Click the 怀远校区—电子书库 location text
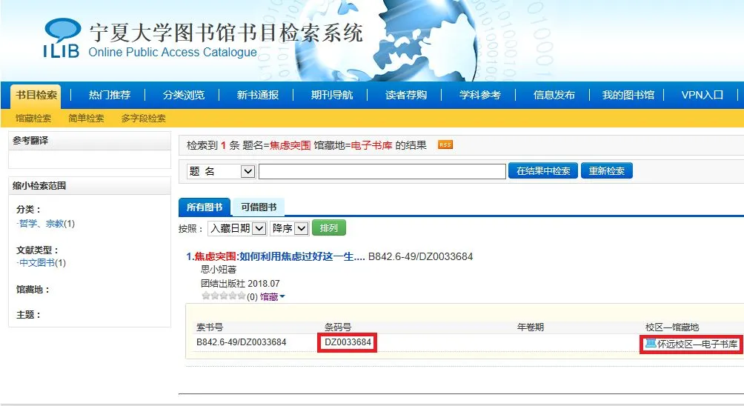This screenshot has height=406, width=744. click(x=697, y=344)
